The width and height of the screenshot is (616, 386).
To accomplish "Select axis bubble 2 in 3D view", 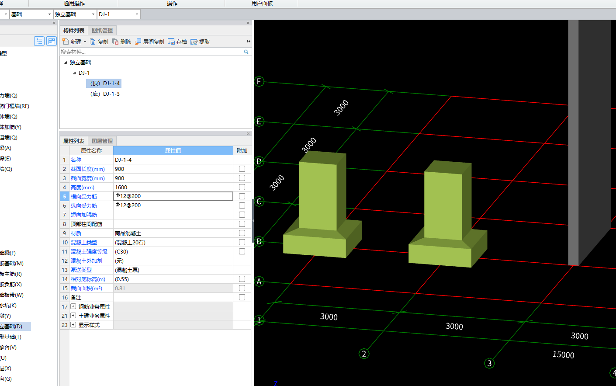I will pos(364,354).
